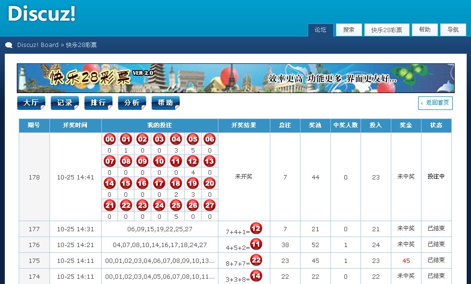Open the 帮助 top navigation tab
Screen dimensions: 471x284
click(425, 30)
